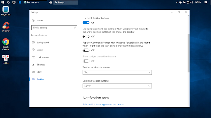Select the Google Chrome desktop icon

[x=6, y=44]
